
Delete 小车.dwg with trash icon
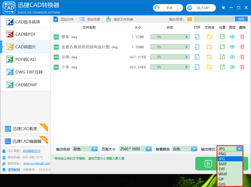coord(242,67)
